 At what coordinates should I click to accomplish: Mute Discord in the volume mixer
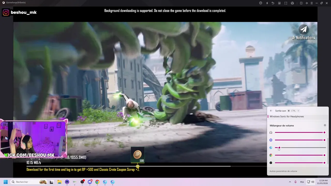271,140
